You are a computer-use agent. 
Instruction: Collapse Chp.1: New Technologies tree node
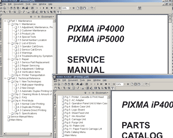pos(9,82)
